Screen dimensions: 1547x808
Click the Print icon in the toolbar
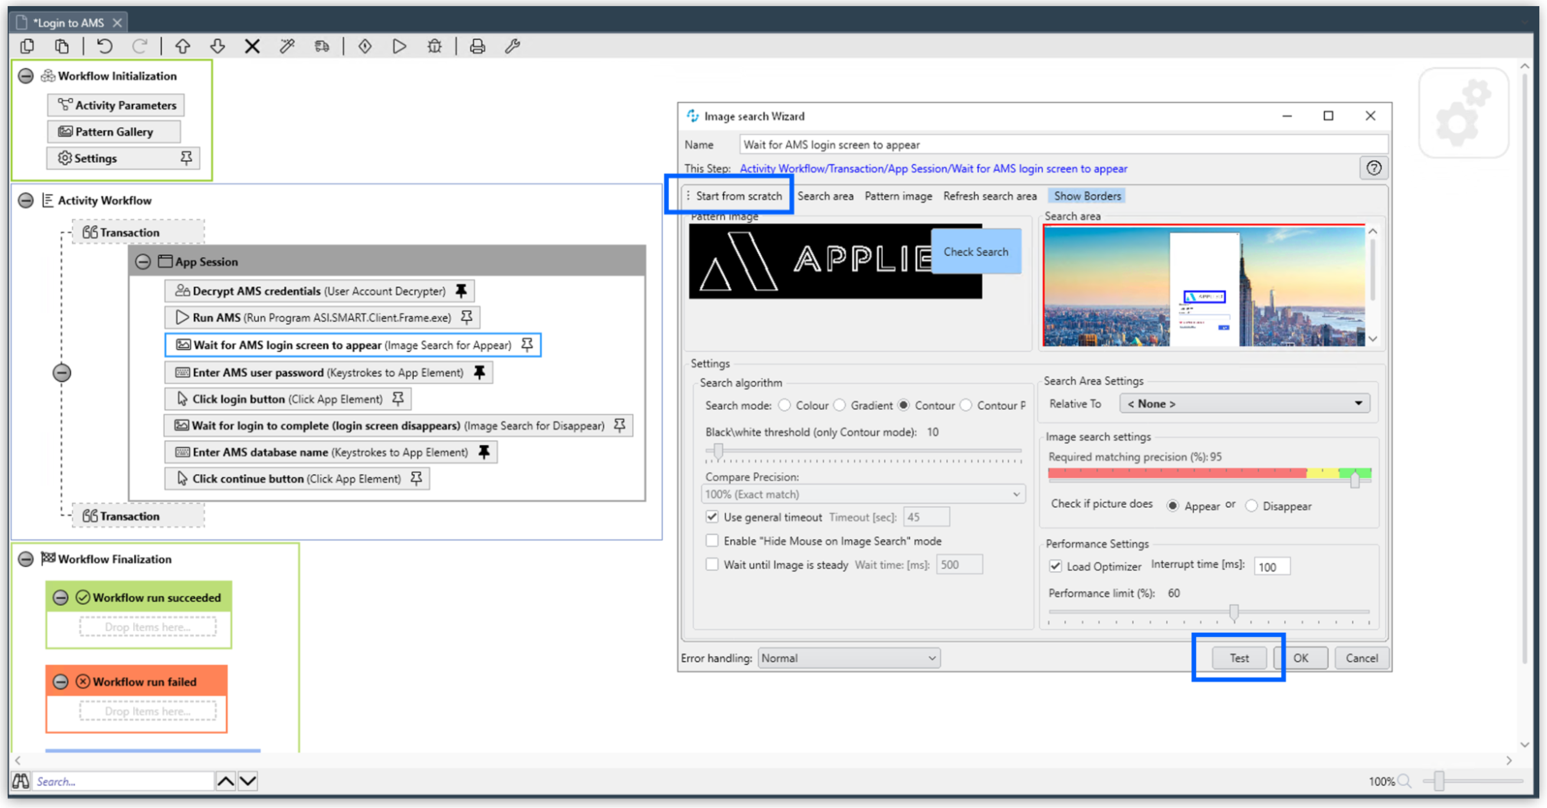point(477,46)
